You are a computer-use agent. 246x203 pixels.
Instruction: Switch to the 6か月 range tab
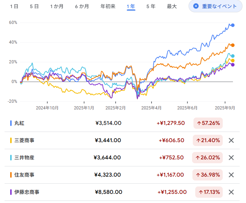point(82,6)
